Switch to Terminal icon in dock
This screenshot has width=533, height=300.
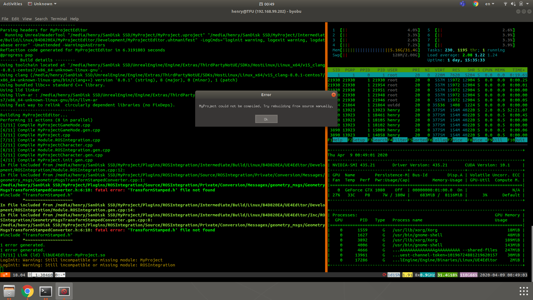pyautogui.click(x=46, y=291)
